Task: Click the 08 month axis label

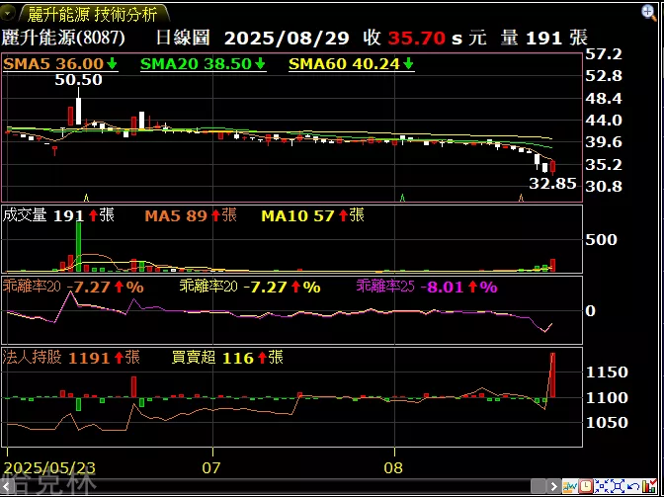Action: [x=392, y=468]
